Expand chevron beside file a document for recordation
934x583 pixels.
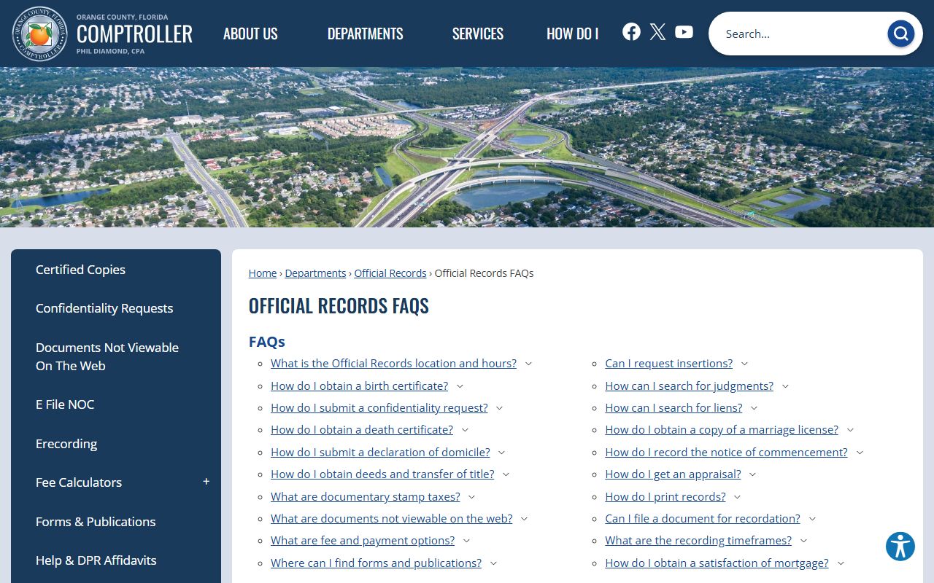click(812, 519)
